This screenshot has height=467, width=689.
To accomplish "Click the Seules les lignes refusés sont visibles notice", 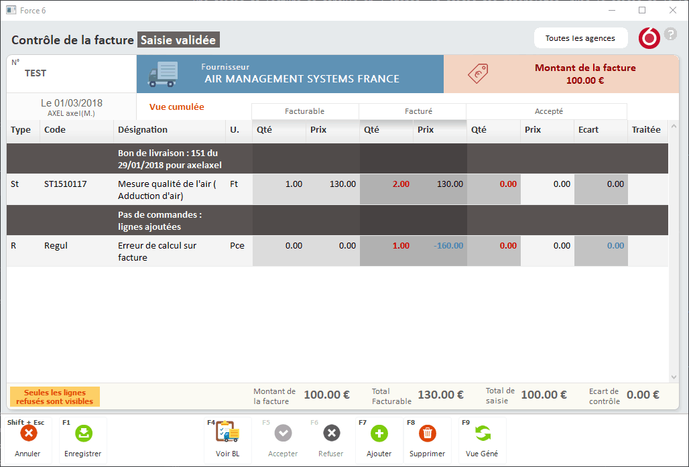I will pos(55,397).
